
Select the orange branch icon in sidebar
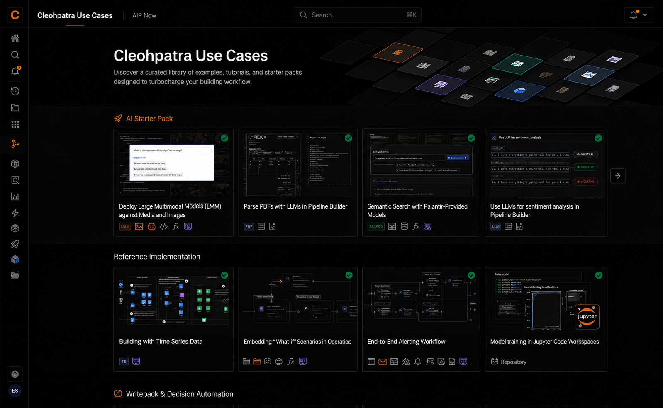coord(15,144)
